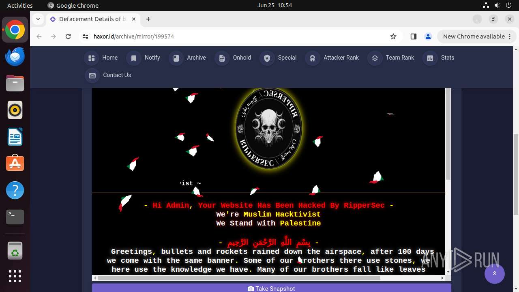Click scroll-left arrow of mirror frame

pos(95,278)
